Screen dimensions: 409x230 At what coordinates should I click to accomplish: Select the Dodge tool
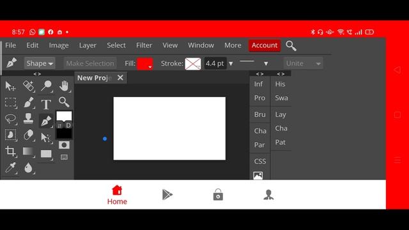[46, 86]
